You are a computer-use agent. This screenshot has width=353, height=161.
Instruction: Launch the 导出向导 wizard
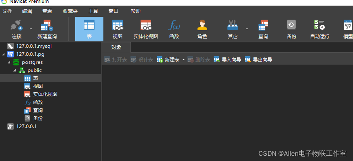coord(258,60)
